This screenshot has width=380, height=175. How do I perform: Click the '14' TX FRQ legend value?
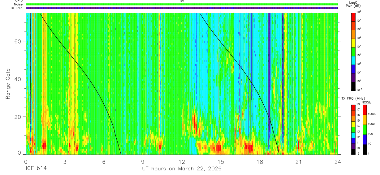(x=358, y=126)
